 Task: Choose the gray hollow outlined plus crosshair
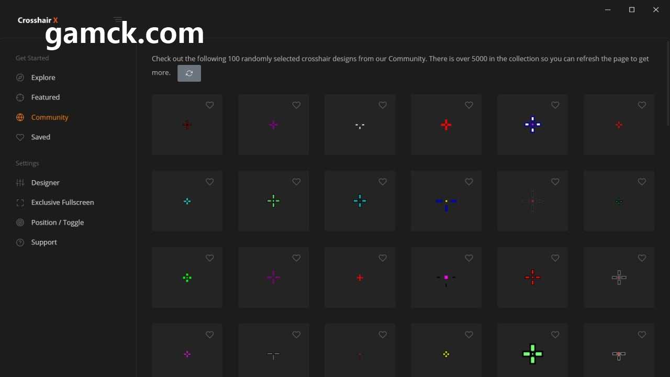click(x=619, y=278)
